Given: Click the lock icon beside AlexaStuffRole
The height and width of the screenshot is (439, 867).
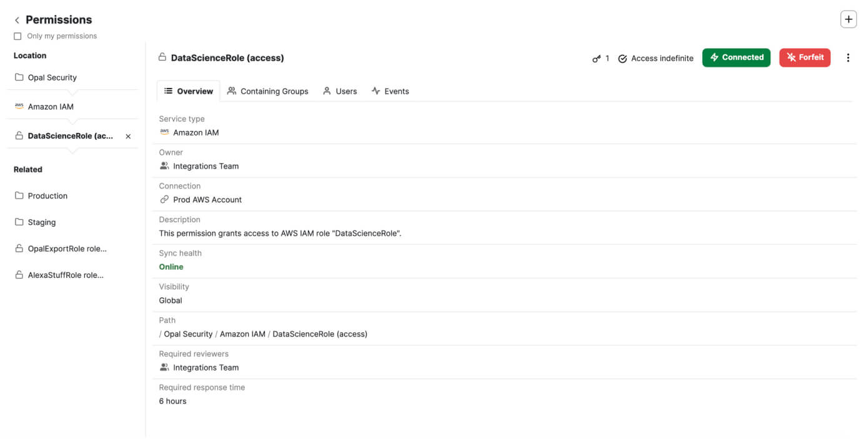Looking at the screenshot, I should point(19,274).
